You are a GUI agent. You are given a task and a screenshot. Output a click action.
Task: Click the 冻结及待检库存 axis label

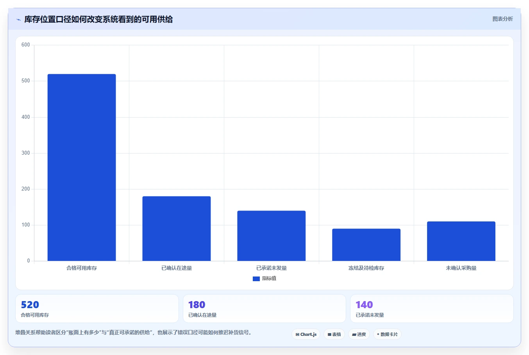click(366, 268)
